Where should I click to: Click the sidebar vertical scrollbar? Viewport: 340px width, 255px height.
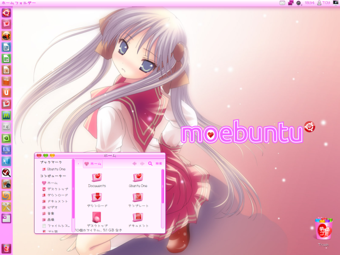(x=73, y=189)
